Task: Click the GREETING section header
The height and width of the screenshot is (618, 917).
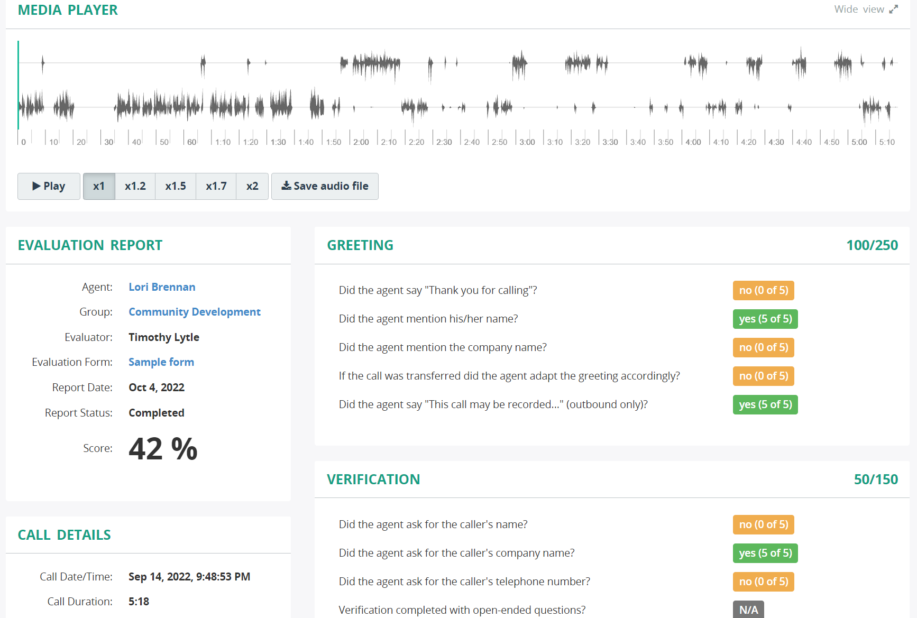Action: tap(360, 245)
